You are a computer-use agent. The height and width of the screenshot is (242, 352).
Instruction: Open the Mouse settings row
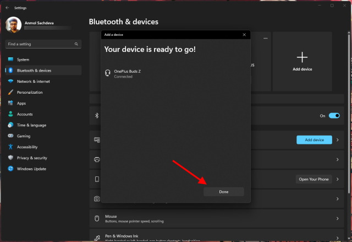pos(217,218)
